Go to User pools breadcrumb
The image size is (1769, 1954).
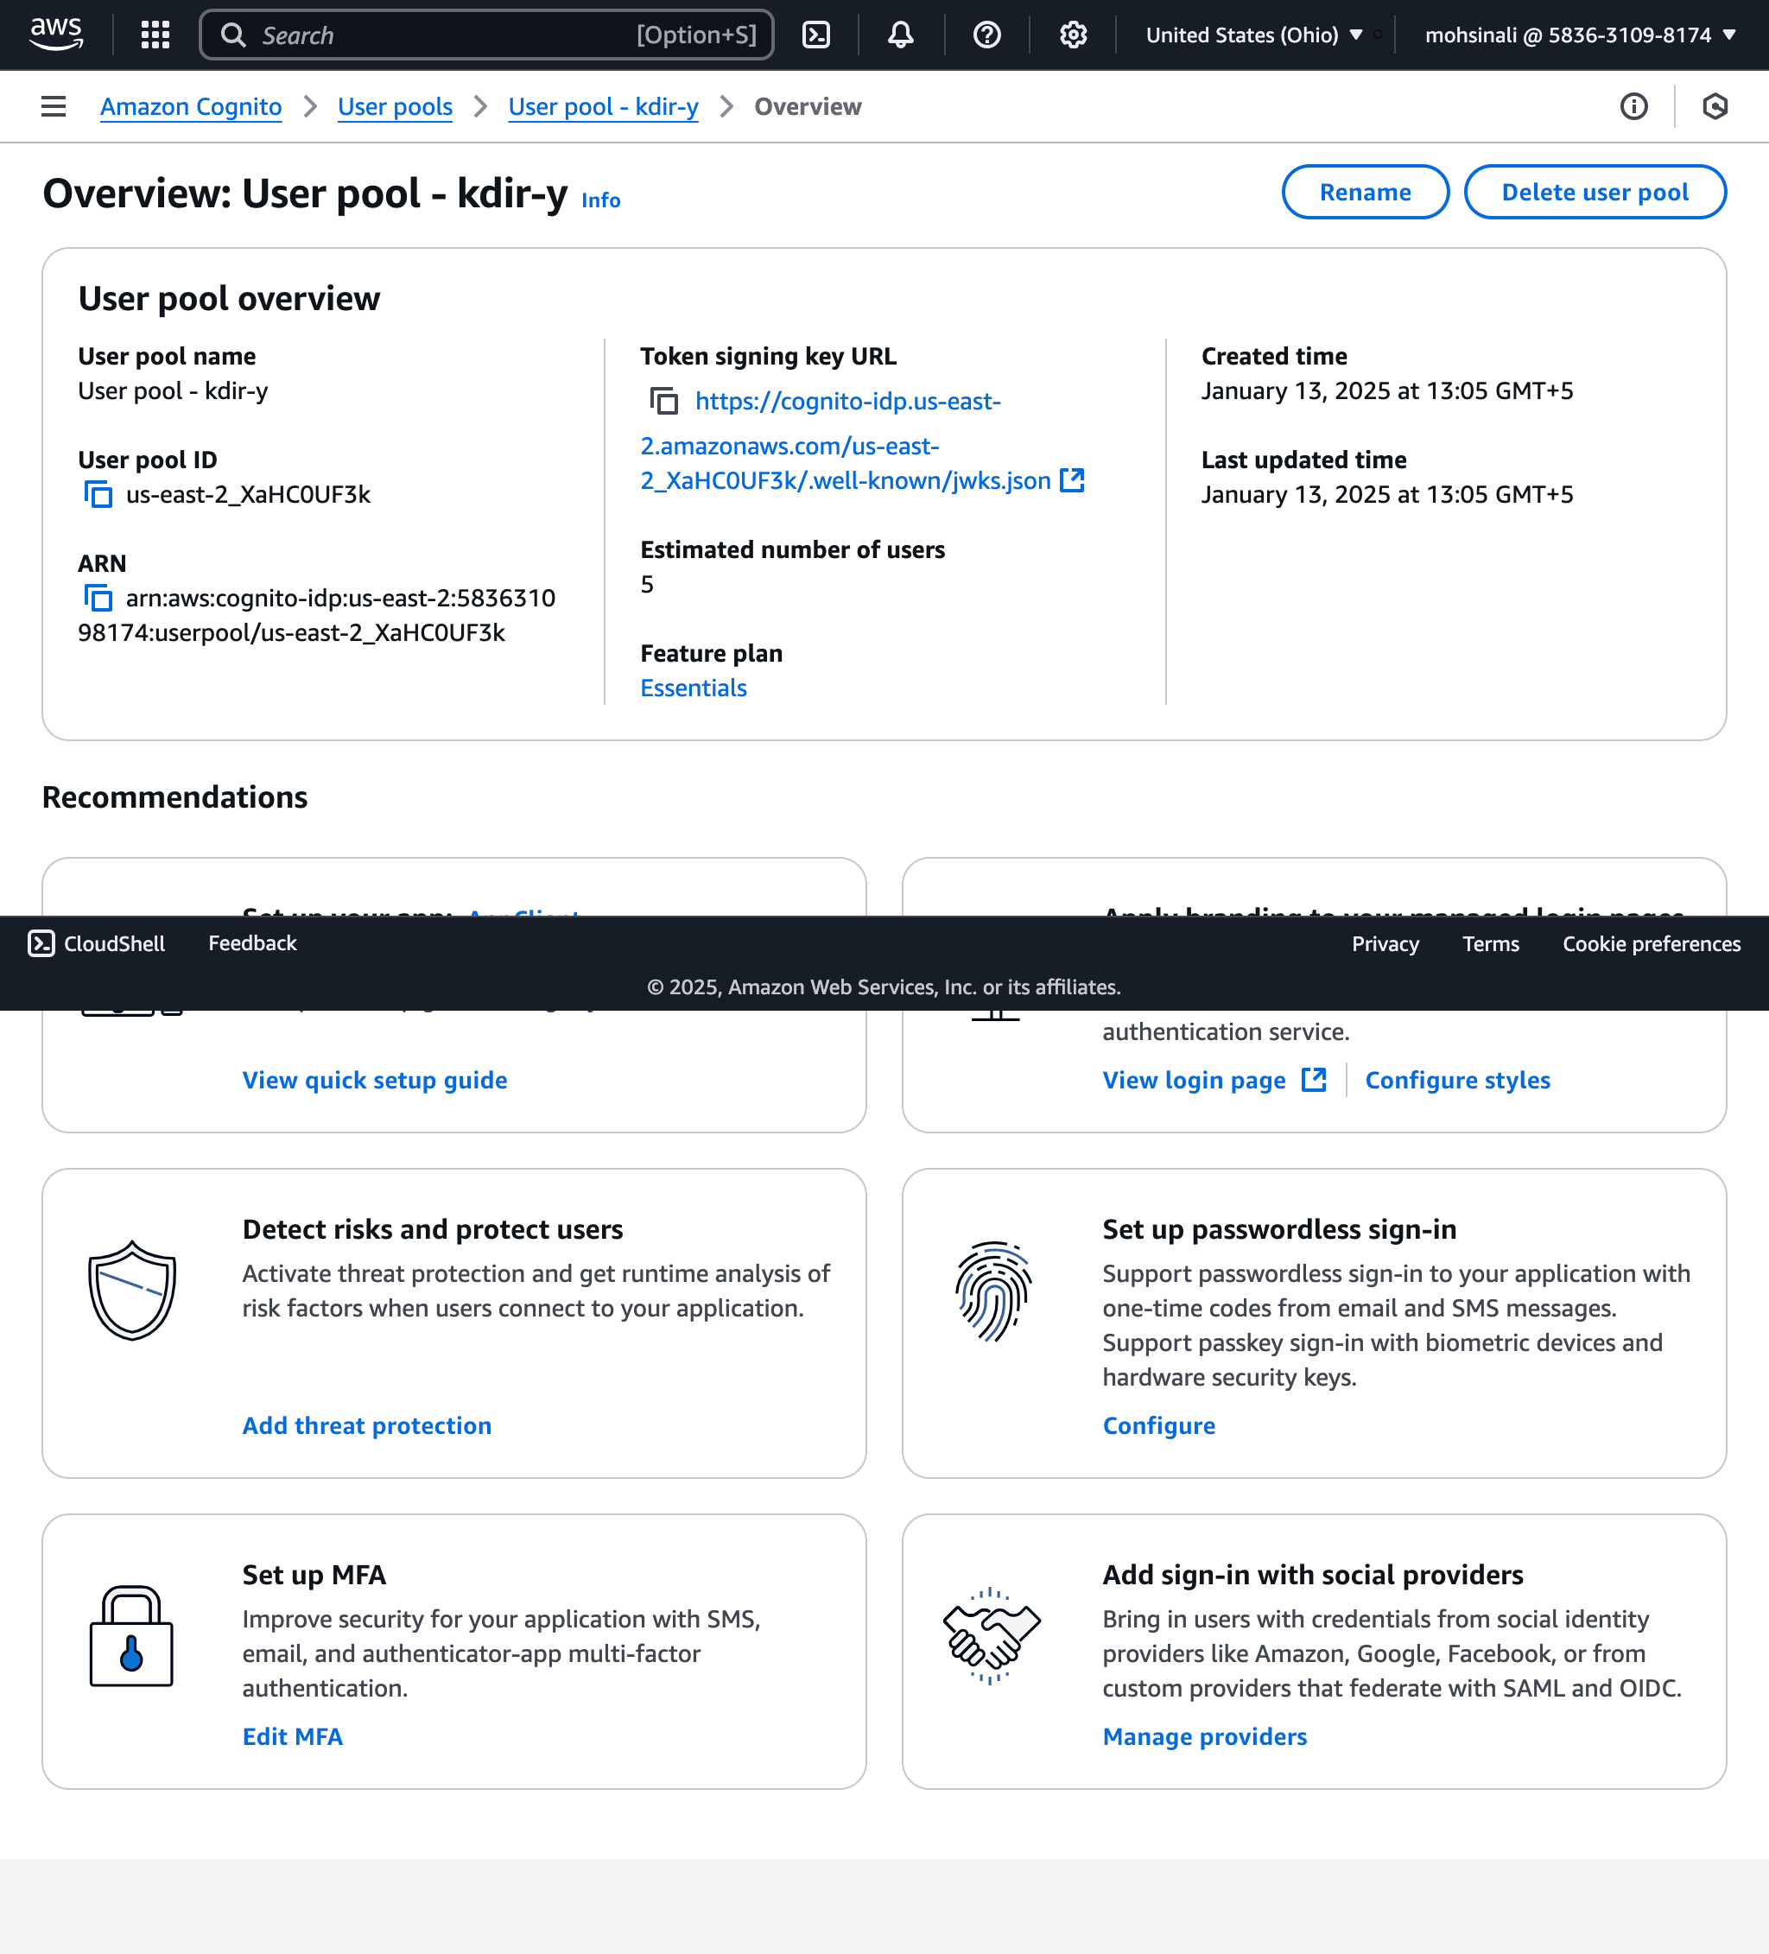(x=395, y=106)
